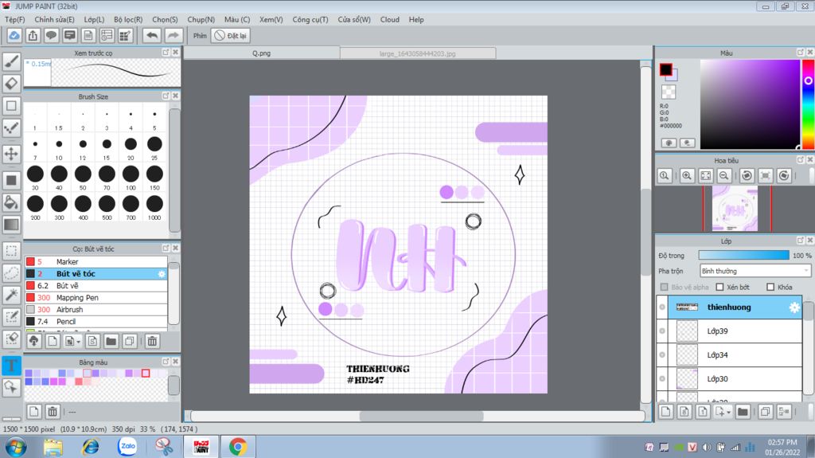Screen dimensions: 815x458
Task: Delete palette color with trash icon
Action: [x=53, y=412]
